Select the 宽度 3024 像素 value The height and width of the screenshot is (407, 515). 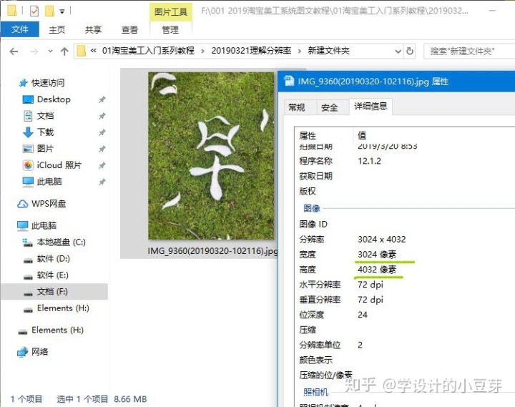click(377, 254)
